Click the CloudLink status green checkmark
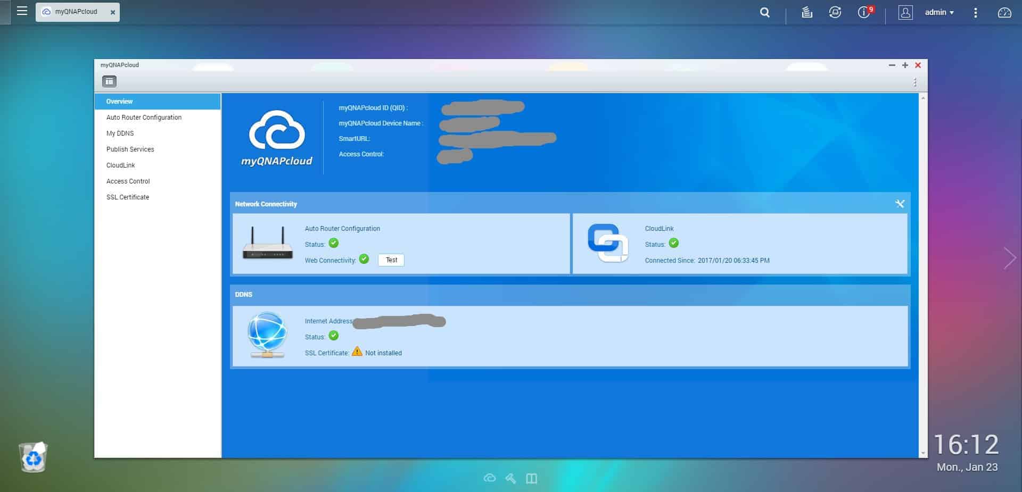1022x492 pixels. click(674, 244)
